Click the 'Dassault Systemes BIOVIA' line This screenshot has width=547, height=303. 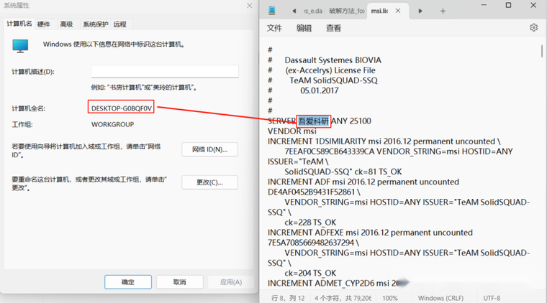pyautogui.click(x=333, y=60)
